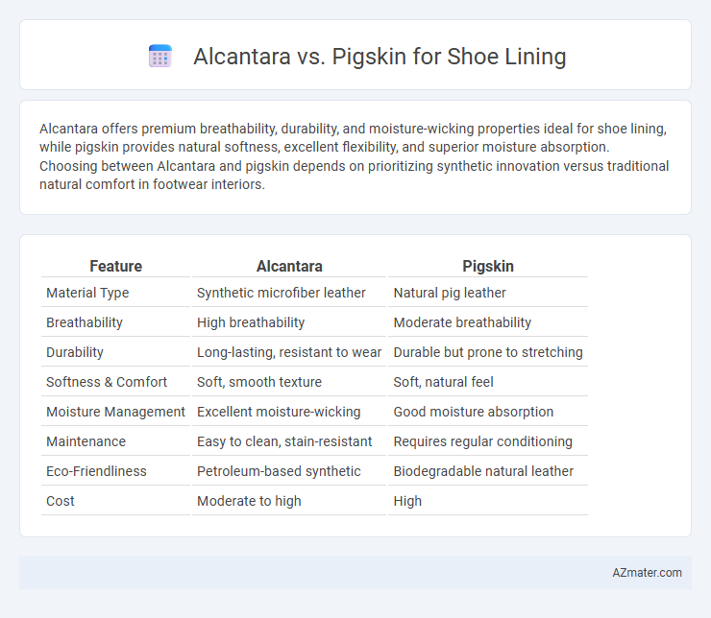This screenshot has height=618, width=711.
Task: Select the 'Feature' column header
Action: pos(115,266)
